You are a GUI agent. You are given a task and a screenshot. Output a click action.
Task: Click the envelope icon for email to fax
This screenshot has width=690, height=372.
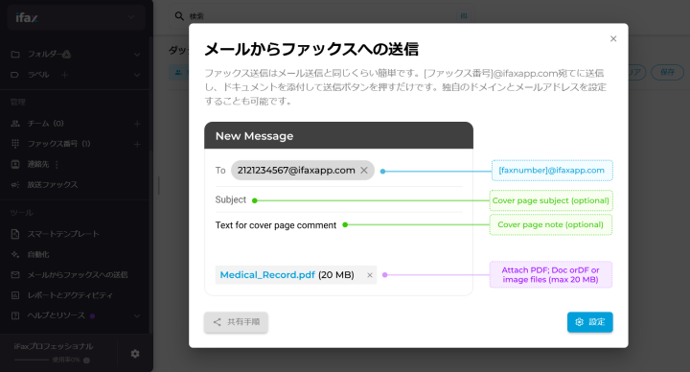[x=15, y=275]
